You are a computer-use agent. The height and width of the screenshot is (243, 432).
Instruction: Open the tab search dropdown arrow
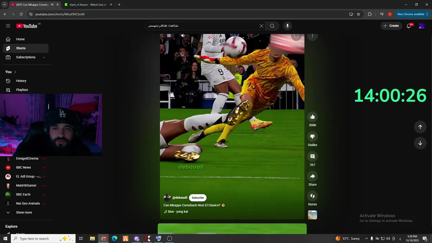(4, 5)
